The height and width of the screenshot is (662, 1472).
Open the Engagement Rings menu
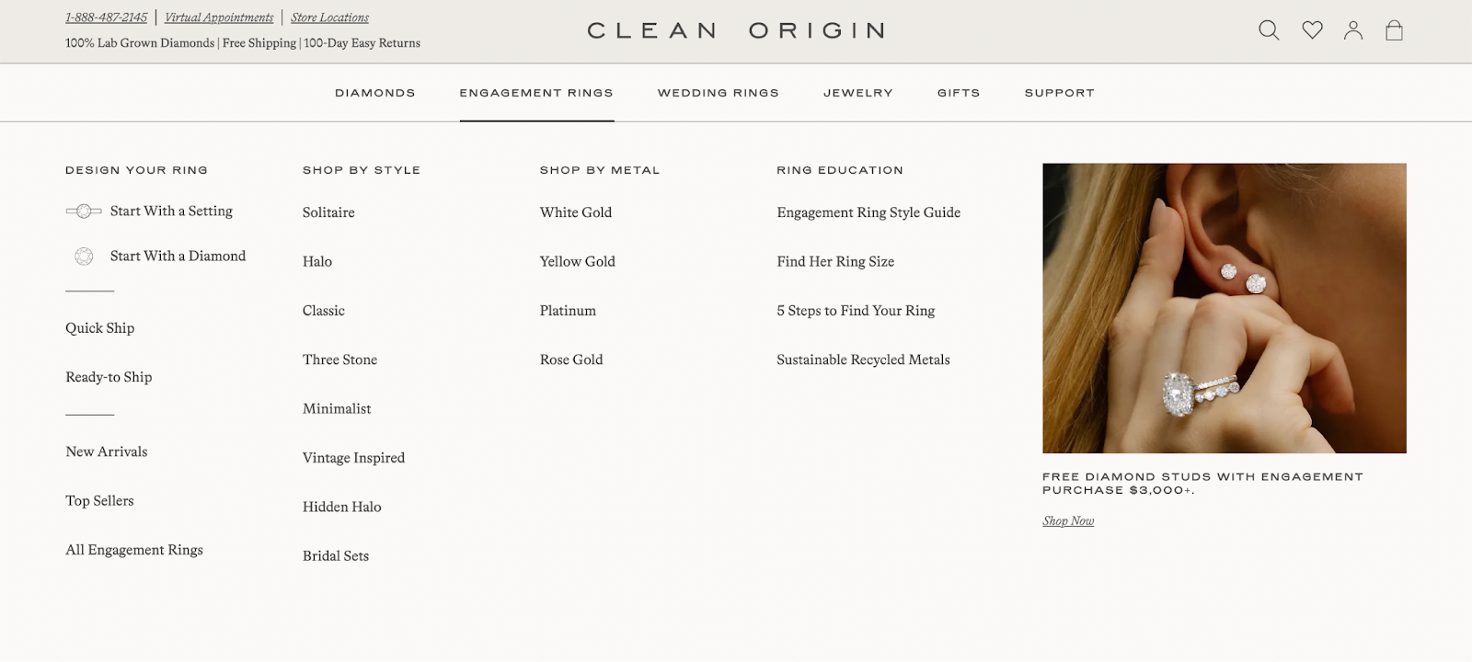click(536, 93)
